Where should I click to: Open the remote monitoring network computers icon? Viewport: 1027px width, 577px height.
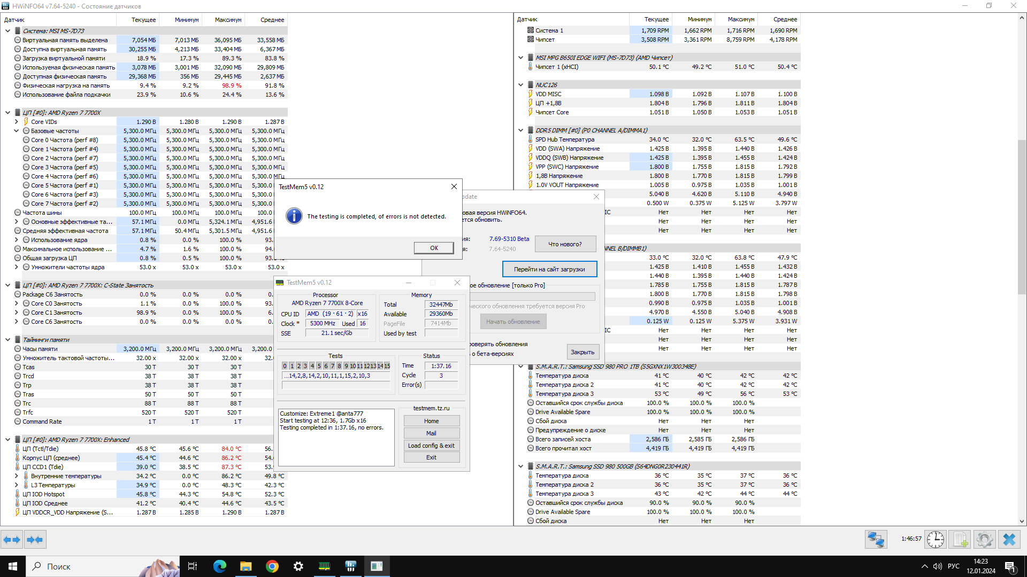pyautogui.click(x=876, y=540)
